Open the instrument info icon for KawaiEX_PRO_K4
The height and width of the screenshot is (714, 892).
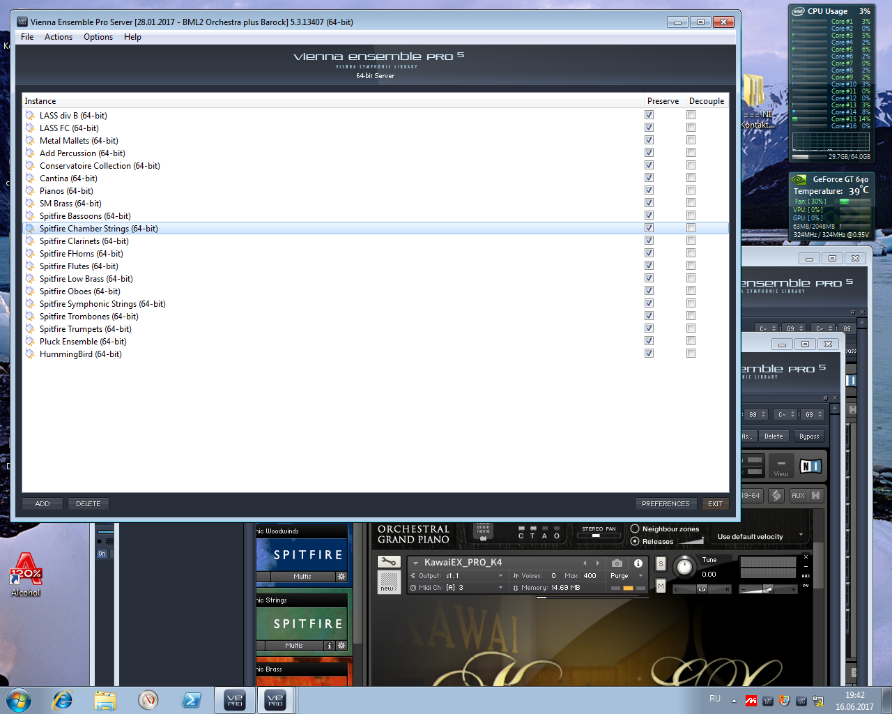(638, 563)
